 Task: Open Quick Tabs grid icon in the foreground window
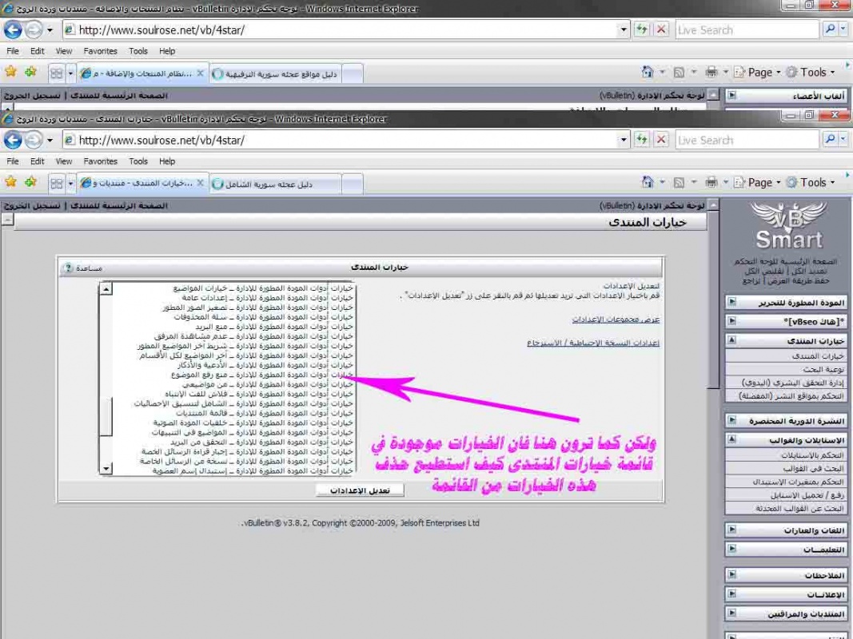coord(57,183)
